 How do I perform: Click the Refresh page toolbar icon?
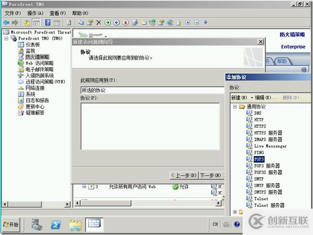[x=68, y=22]
